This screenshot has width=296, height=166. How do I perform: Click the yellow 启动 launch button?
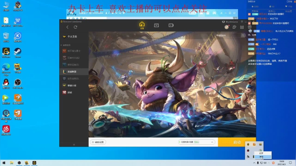coord(237,142)
